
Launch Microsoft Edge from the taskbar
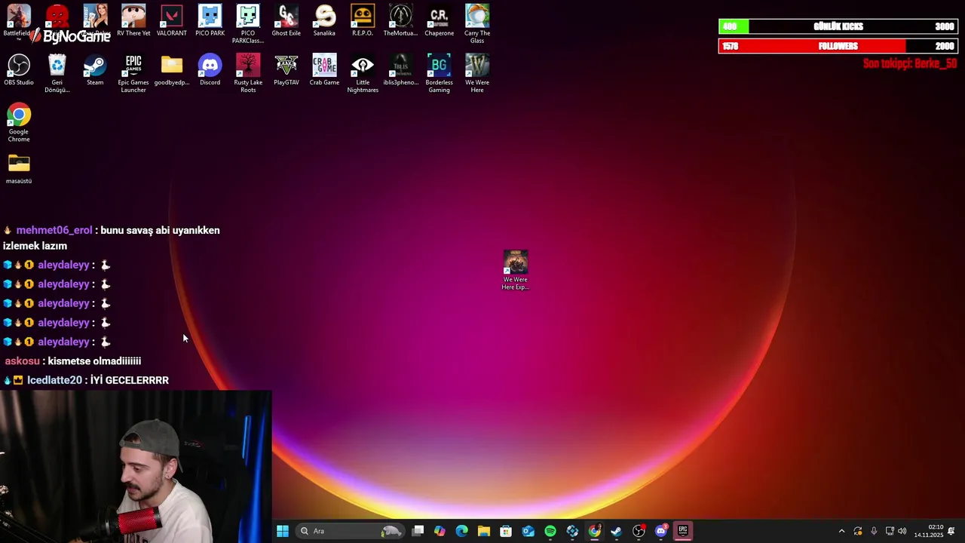tap(461, 531)
